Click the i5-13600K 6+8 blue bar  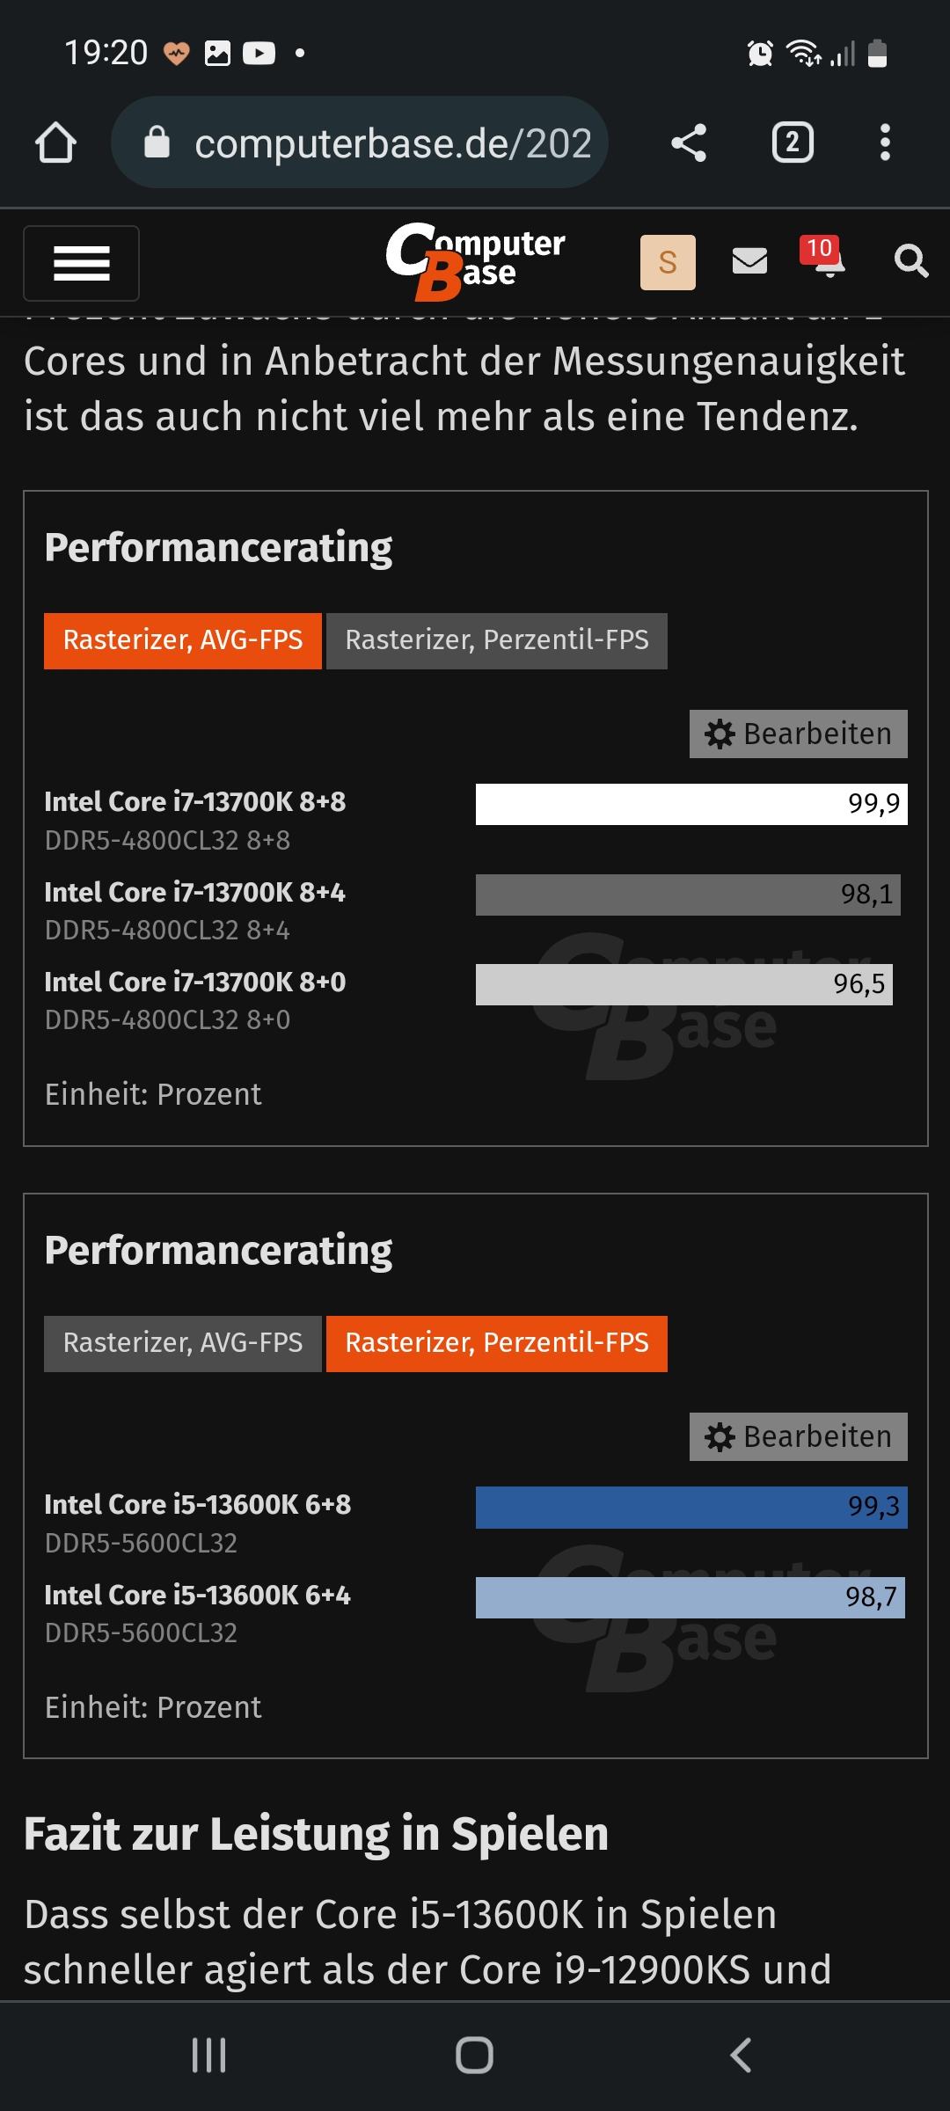pyautogui.click(x=691, y=1507)
